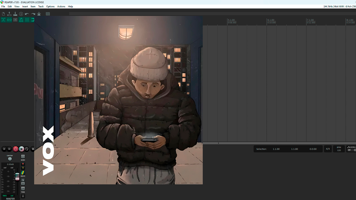Screen dimensions: 356x200
Task: Click the master volume fader
Action: pos(17,177)
